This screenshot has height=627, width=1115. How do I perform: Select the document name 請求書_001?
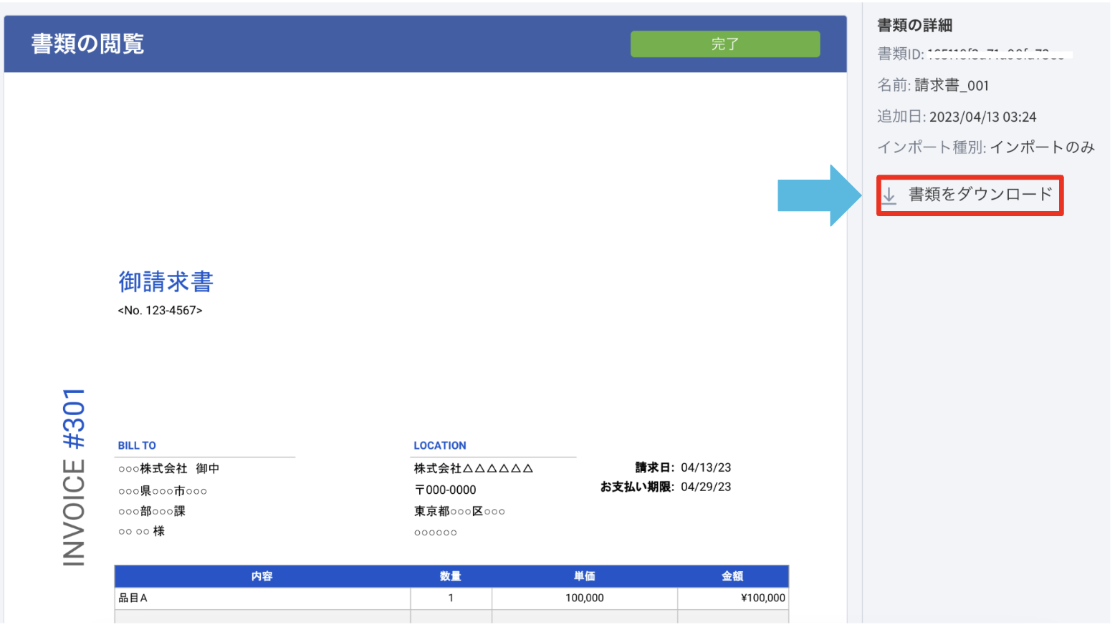pyautogui.click(x=952, y=85)
